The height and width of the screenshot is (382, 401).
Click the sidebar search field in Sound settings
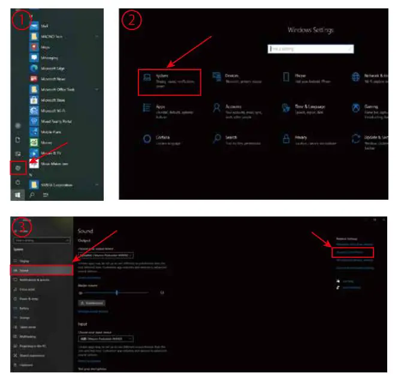42,240
